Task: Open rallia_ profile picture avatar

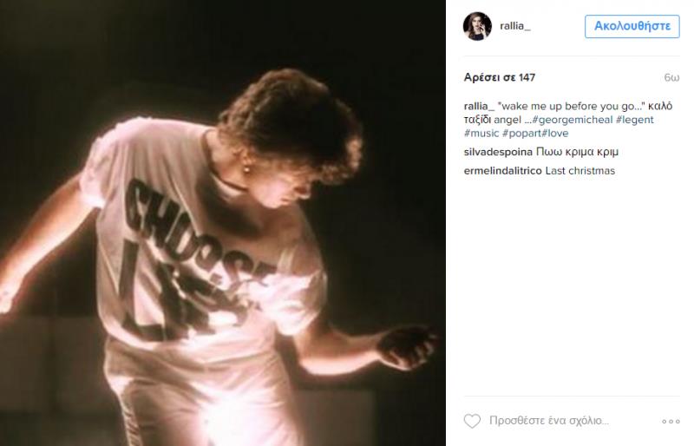Action: pos(477,26)
